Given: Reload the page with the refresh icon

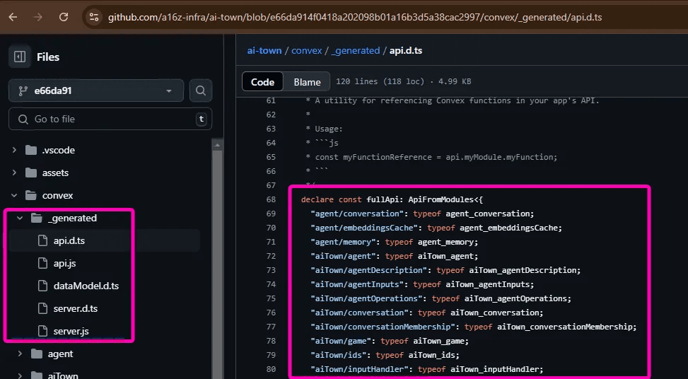Looking at the screenshot, I should point(64,17).
